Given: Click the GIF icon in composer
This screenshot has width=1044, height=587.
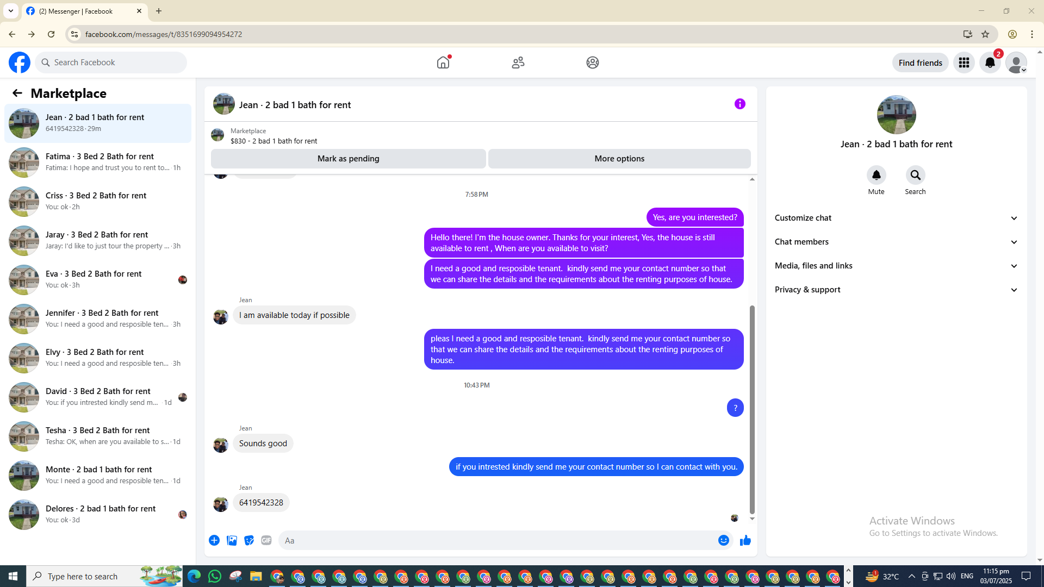Looking at the screenshot, I should tap(266, 540).
